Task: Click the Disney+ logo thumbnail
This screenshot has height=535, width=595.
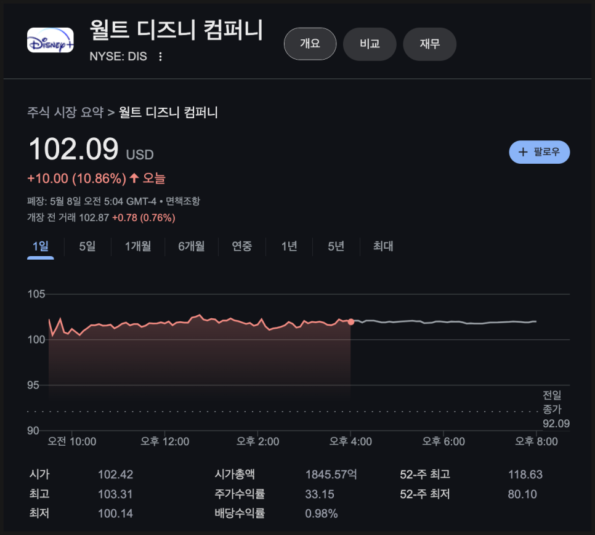Action: point(50,40)
